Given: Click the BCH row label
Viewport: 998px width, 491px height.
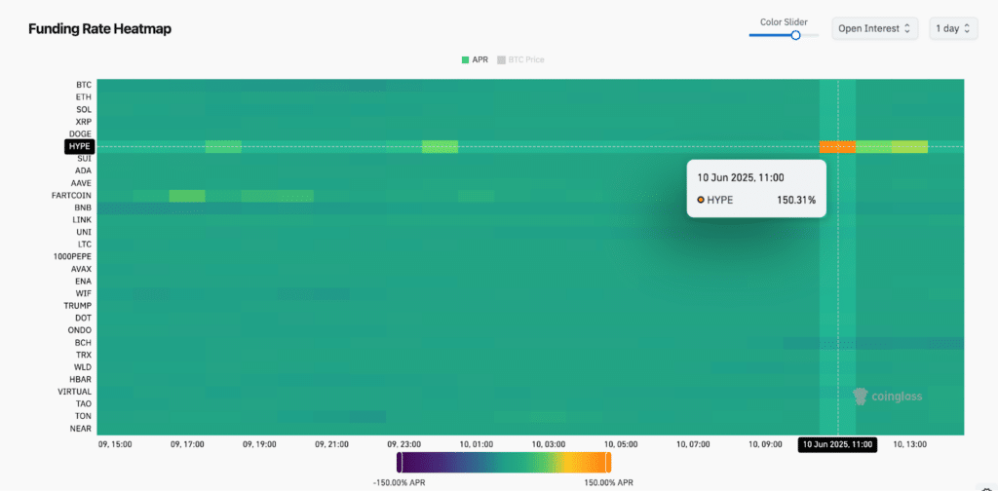Looking at the screenshot, I should (x=84, y=343).
